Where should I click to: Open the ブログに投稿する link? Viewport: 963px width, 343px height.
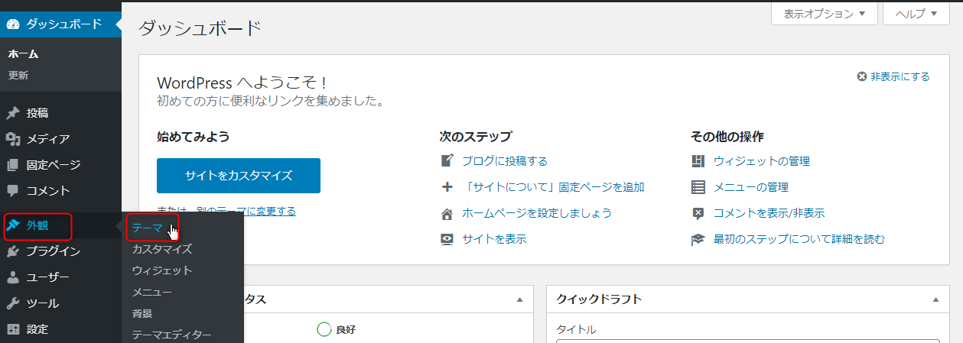click(505, 161)
